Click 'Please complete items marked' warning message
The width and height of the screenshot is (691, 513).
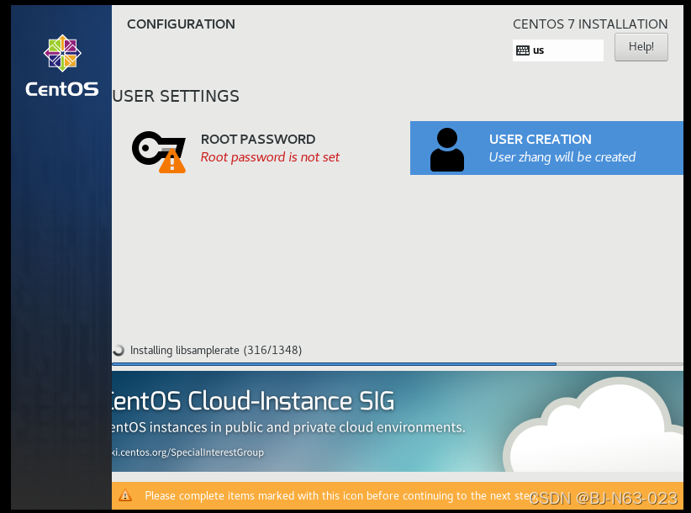(340, 496)
